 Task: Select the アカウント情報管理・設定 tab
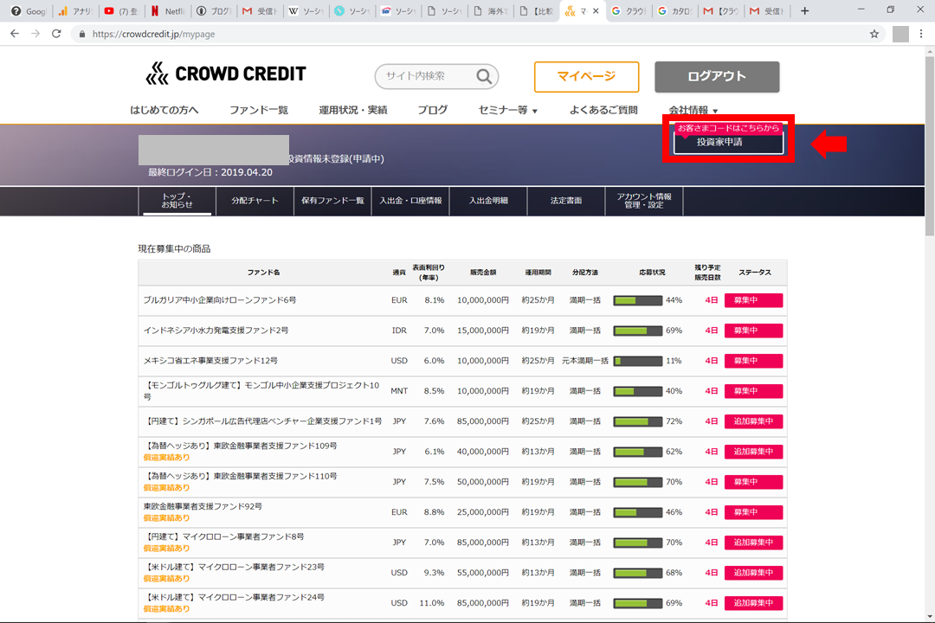[644, 201]
